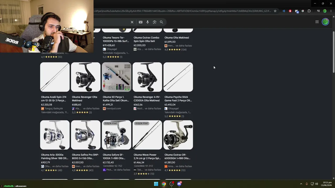The height and width of the screenshot is (188, 335).
Task: Open the Okuma Psycho Stick rod image
Action: (x=178, y=77)
